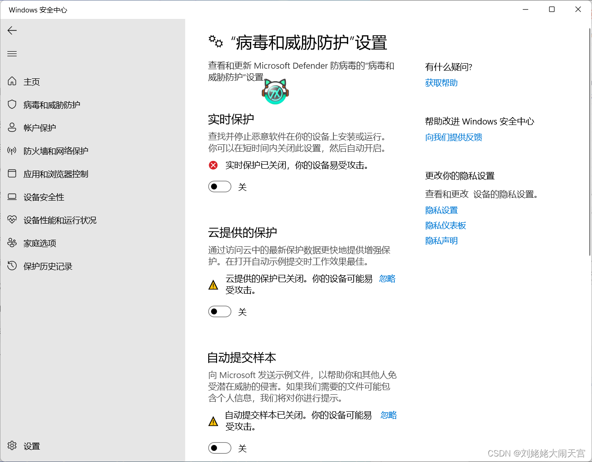Click the shield icon for 病毒和威胁防护
592x462 pixels.
(12, 105)
